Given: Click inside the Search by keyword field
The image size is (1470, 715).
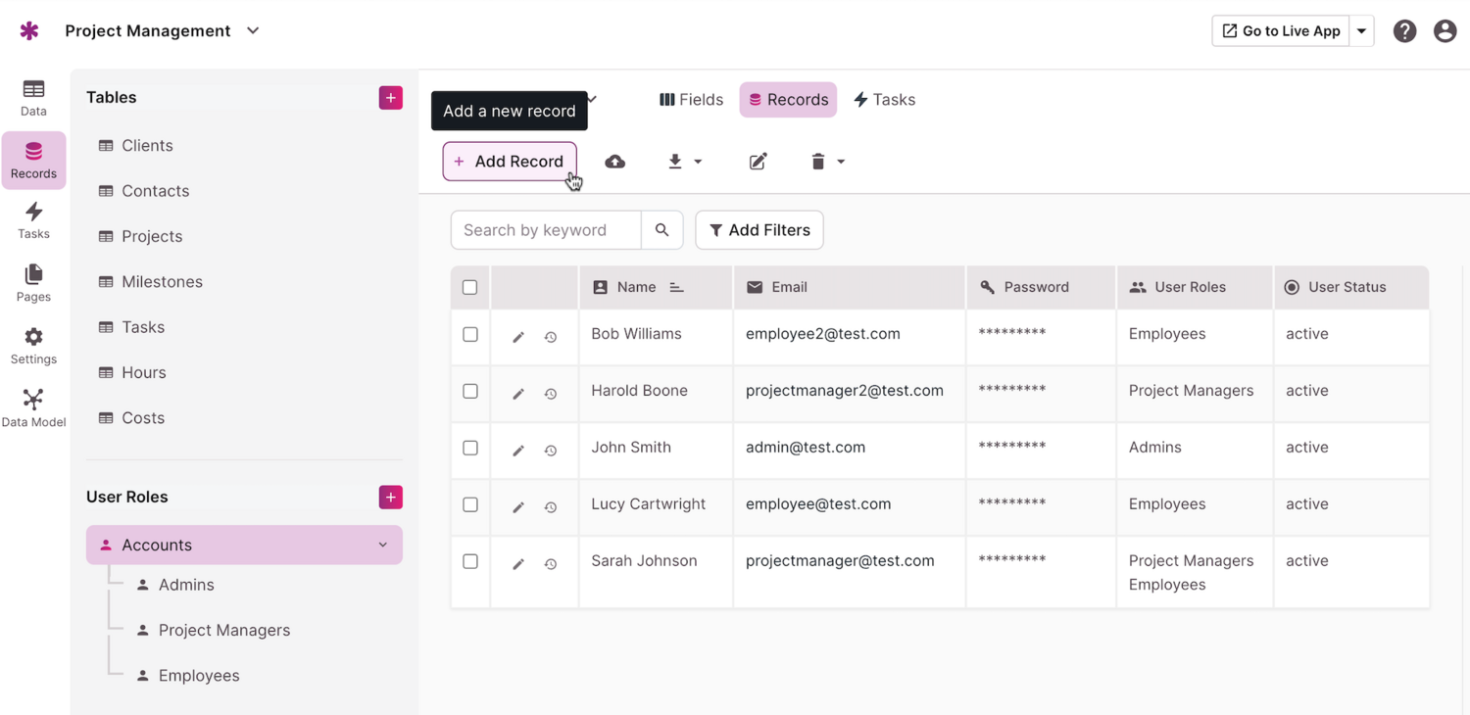Looking at the screenshot, I should [545, 229].
